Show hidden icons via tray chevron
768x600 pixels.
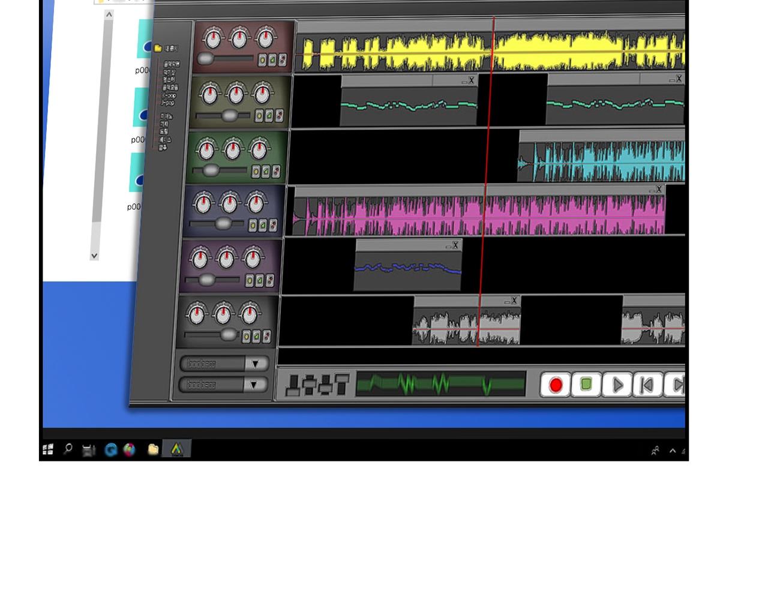coord(673,451)
